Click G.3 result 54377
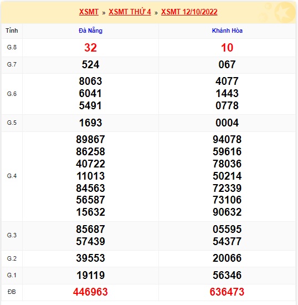Screen dimensions: 298x305 click(227, 242)
